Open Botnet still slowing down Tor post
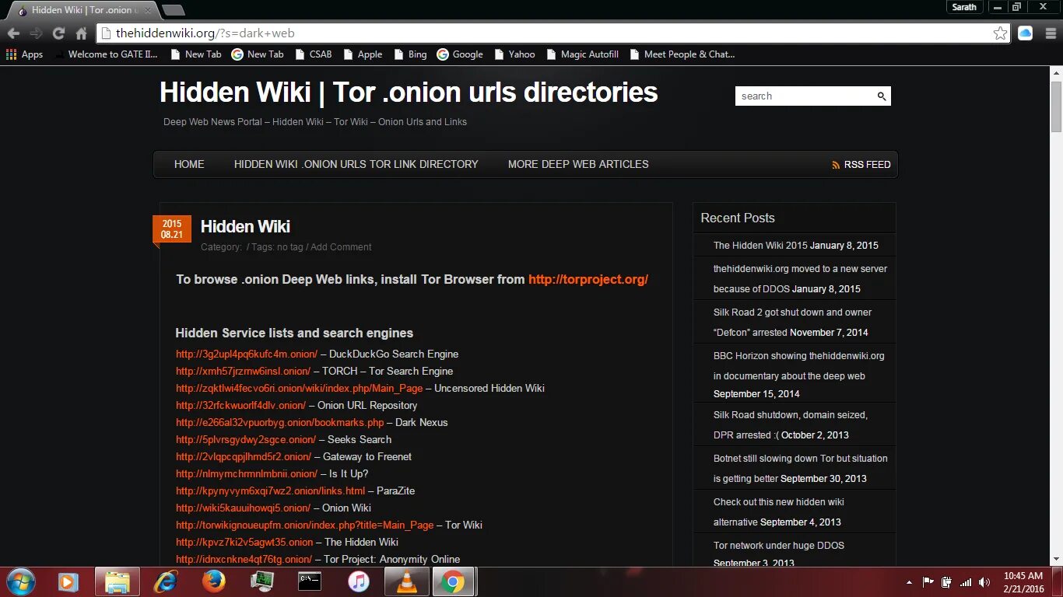 [x=801, y=469]
